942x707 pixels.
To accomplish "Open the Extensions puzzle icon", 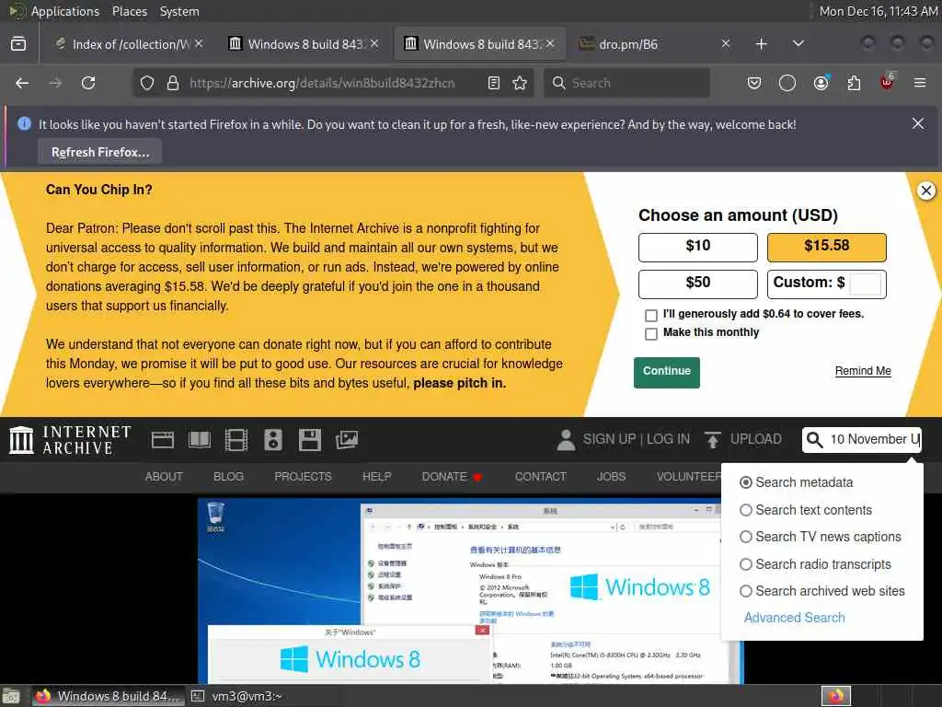I will pyautogui.click(x=854, y=83).
